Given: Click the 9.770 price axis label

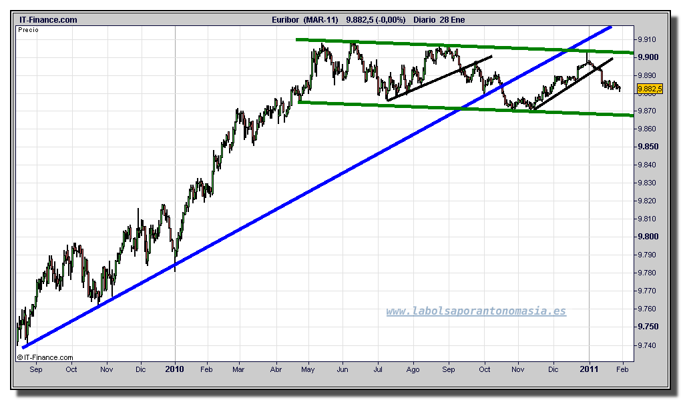Looking at the screenshot, I should (x=648, y=291).
